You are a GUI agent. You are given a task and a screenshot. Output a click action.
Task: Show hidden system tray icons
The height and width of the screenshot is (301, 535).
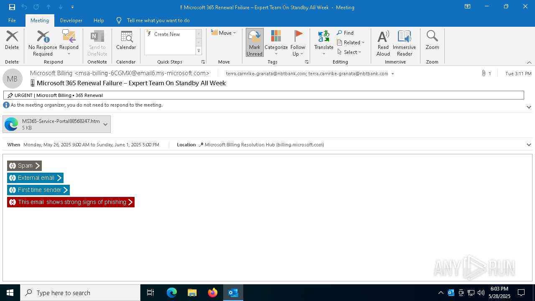pos(441,293)
